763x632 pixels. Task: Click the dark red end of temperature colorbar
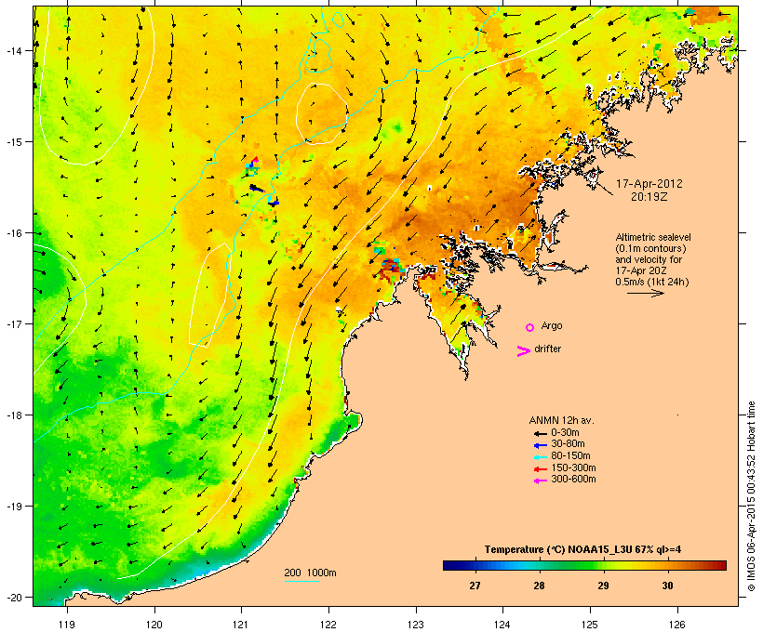tap(721, 565)
